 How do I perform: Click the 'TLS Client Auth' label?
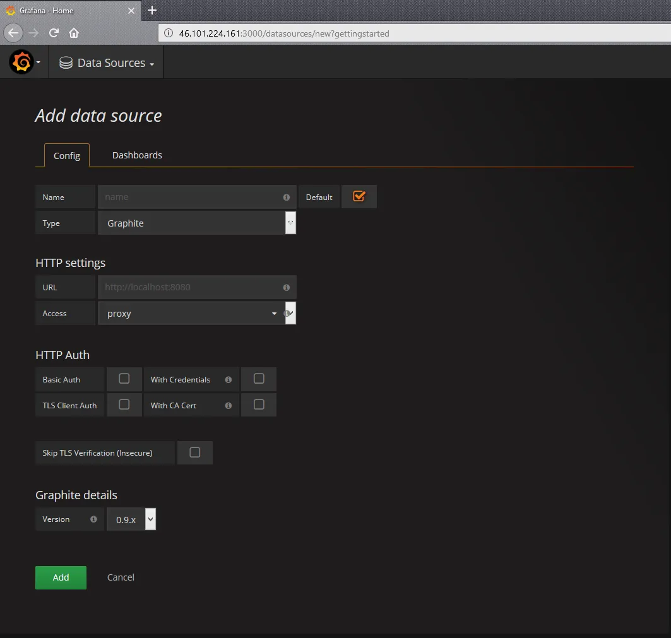click(x=70, y=405)
